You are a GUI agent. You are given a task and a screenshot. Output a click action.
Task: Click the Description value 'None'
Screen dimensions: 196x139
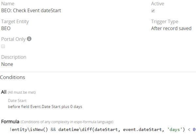tap(7, 64)
